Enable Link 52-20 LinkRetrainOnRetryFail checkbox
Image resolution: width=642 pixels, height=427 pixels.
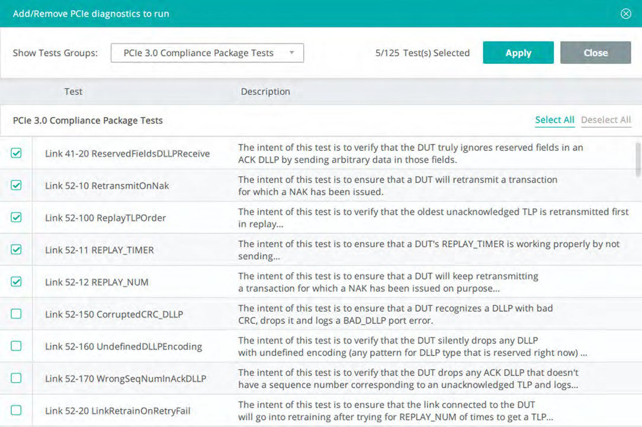coord(16,410)
